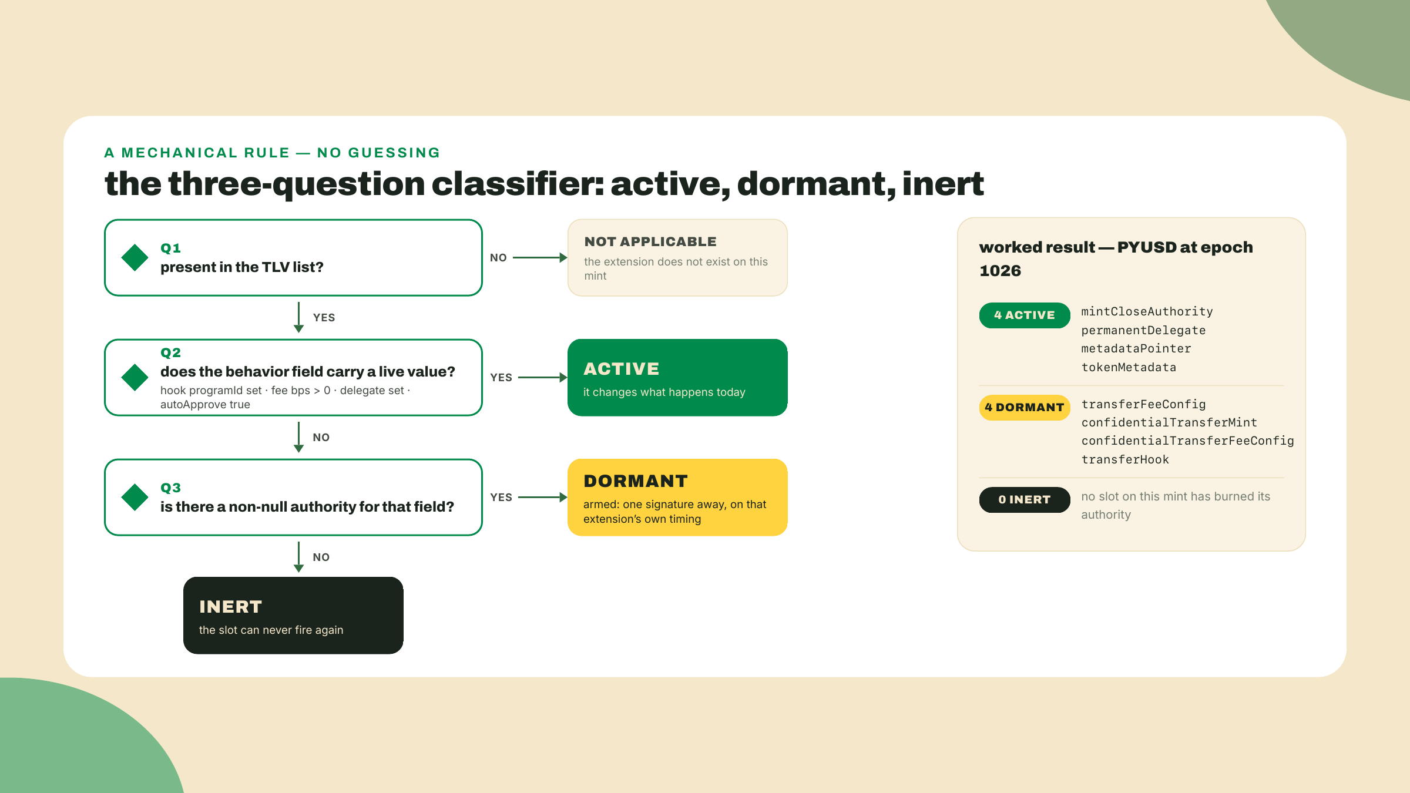This screenshot has width=1410, height=793.
Task: Click the heading 'worked result — PYUSD at epoch 1026'
Action: pos(1116,259)
